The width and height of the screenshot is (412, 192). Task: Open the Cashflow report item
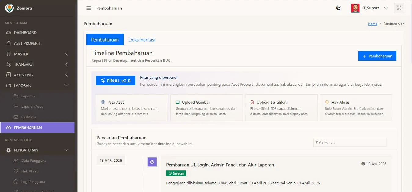point(28,117)
